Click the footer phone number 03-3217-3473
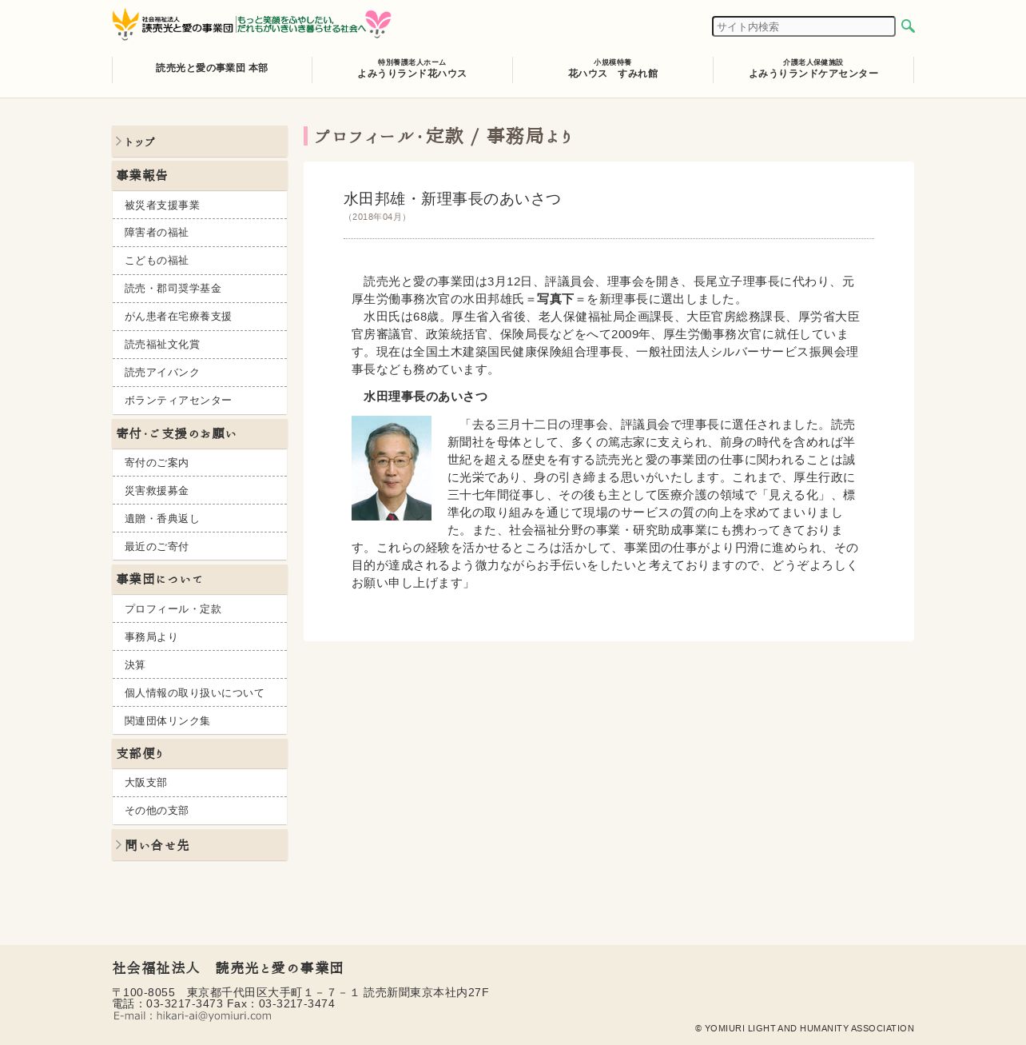The width and height of the screenshot is (1026, 1045). click(x=185, y=1004)
